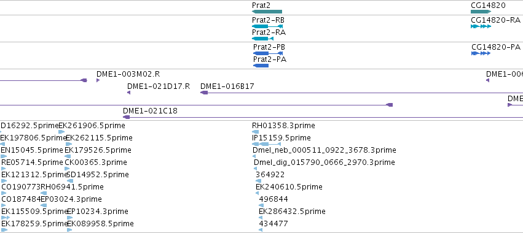Click the DME1-021C18 clone label

(x=150, y=111)
